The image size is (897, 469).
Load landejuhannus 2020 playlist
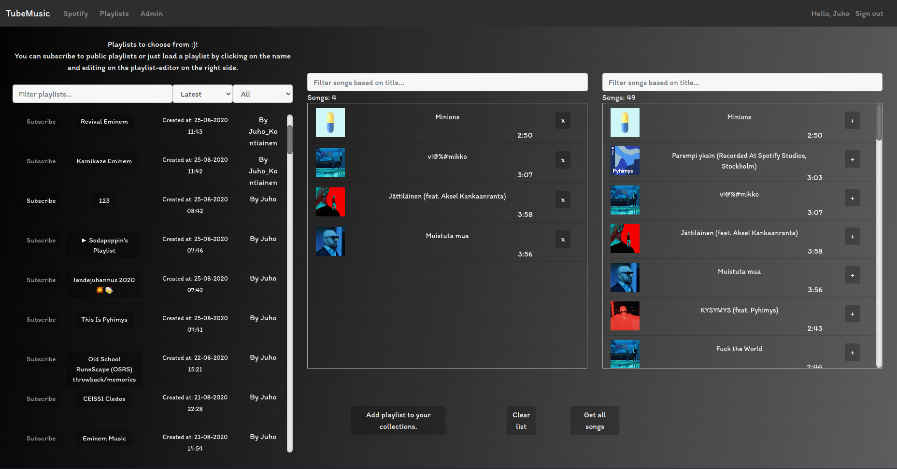click(x=104, y=285)
